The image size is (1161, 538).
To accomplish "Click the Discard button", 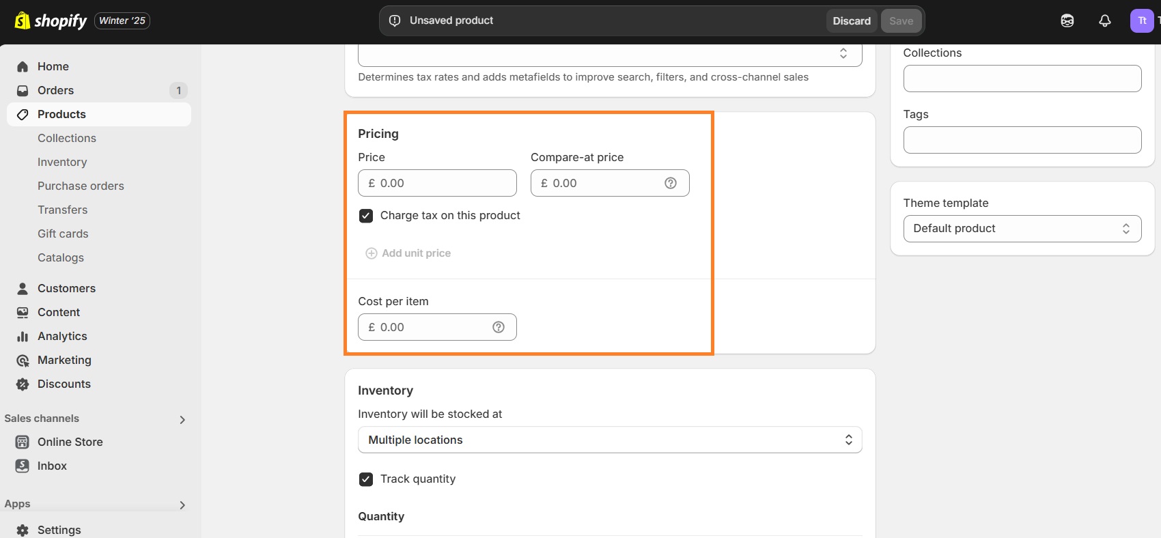I will tap(851, 21).
